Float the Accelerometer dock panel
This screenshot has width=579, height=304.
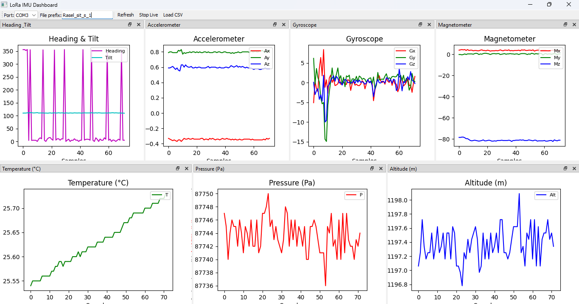click(275, 25)
